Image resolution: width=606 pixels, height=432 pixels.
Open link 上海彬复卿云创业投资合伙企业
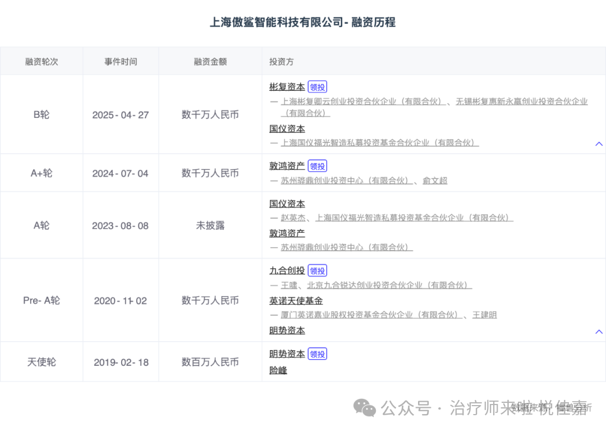pos(362,102)
